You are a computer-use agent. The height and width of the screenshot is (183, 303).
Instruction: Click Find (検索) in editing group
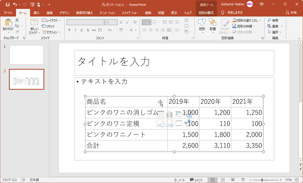point(273,20)
